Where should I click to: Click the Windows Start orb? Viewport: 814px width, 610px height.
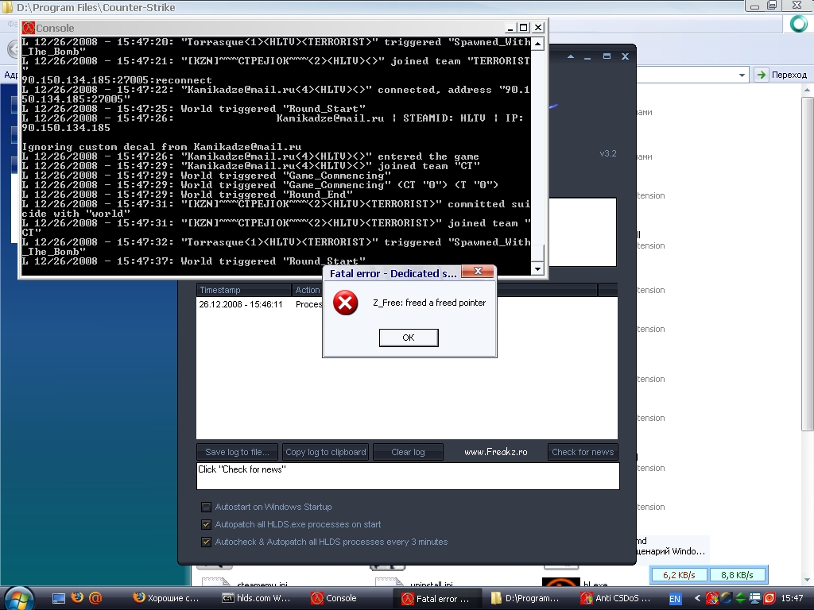click(20, 599)
